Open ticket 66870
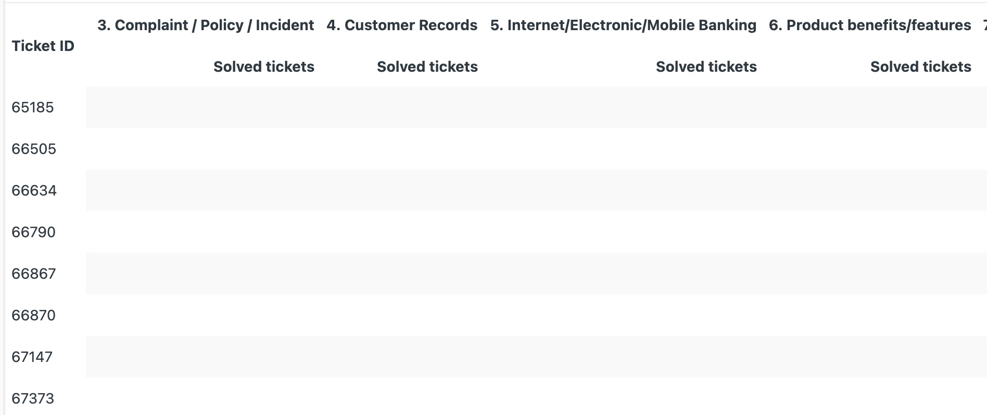 (33, 315)
